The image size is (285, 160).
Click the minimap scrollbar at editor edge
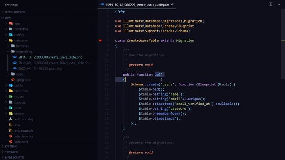(x=283, y=44)
